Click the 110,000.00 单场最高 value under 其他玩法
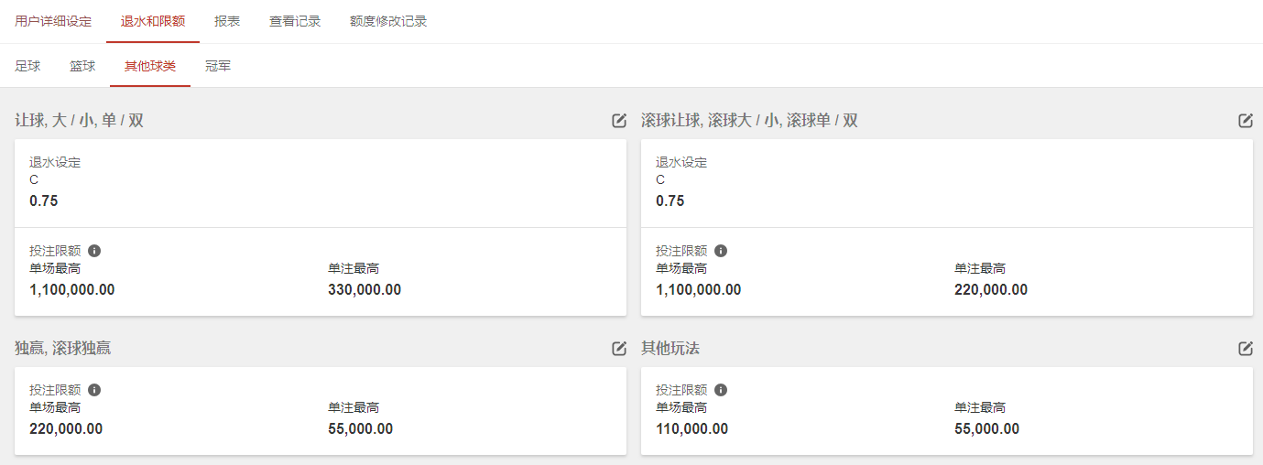Image resolution: width=1263 pixels, height=465 pixels. point(691,429)
